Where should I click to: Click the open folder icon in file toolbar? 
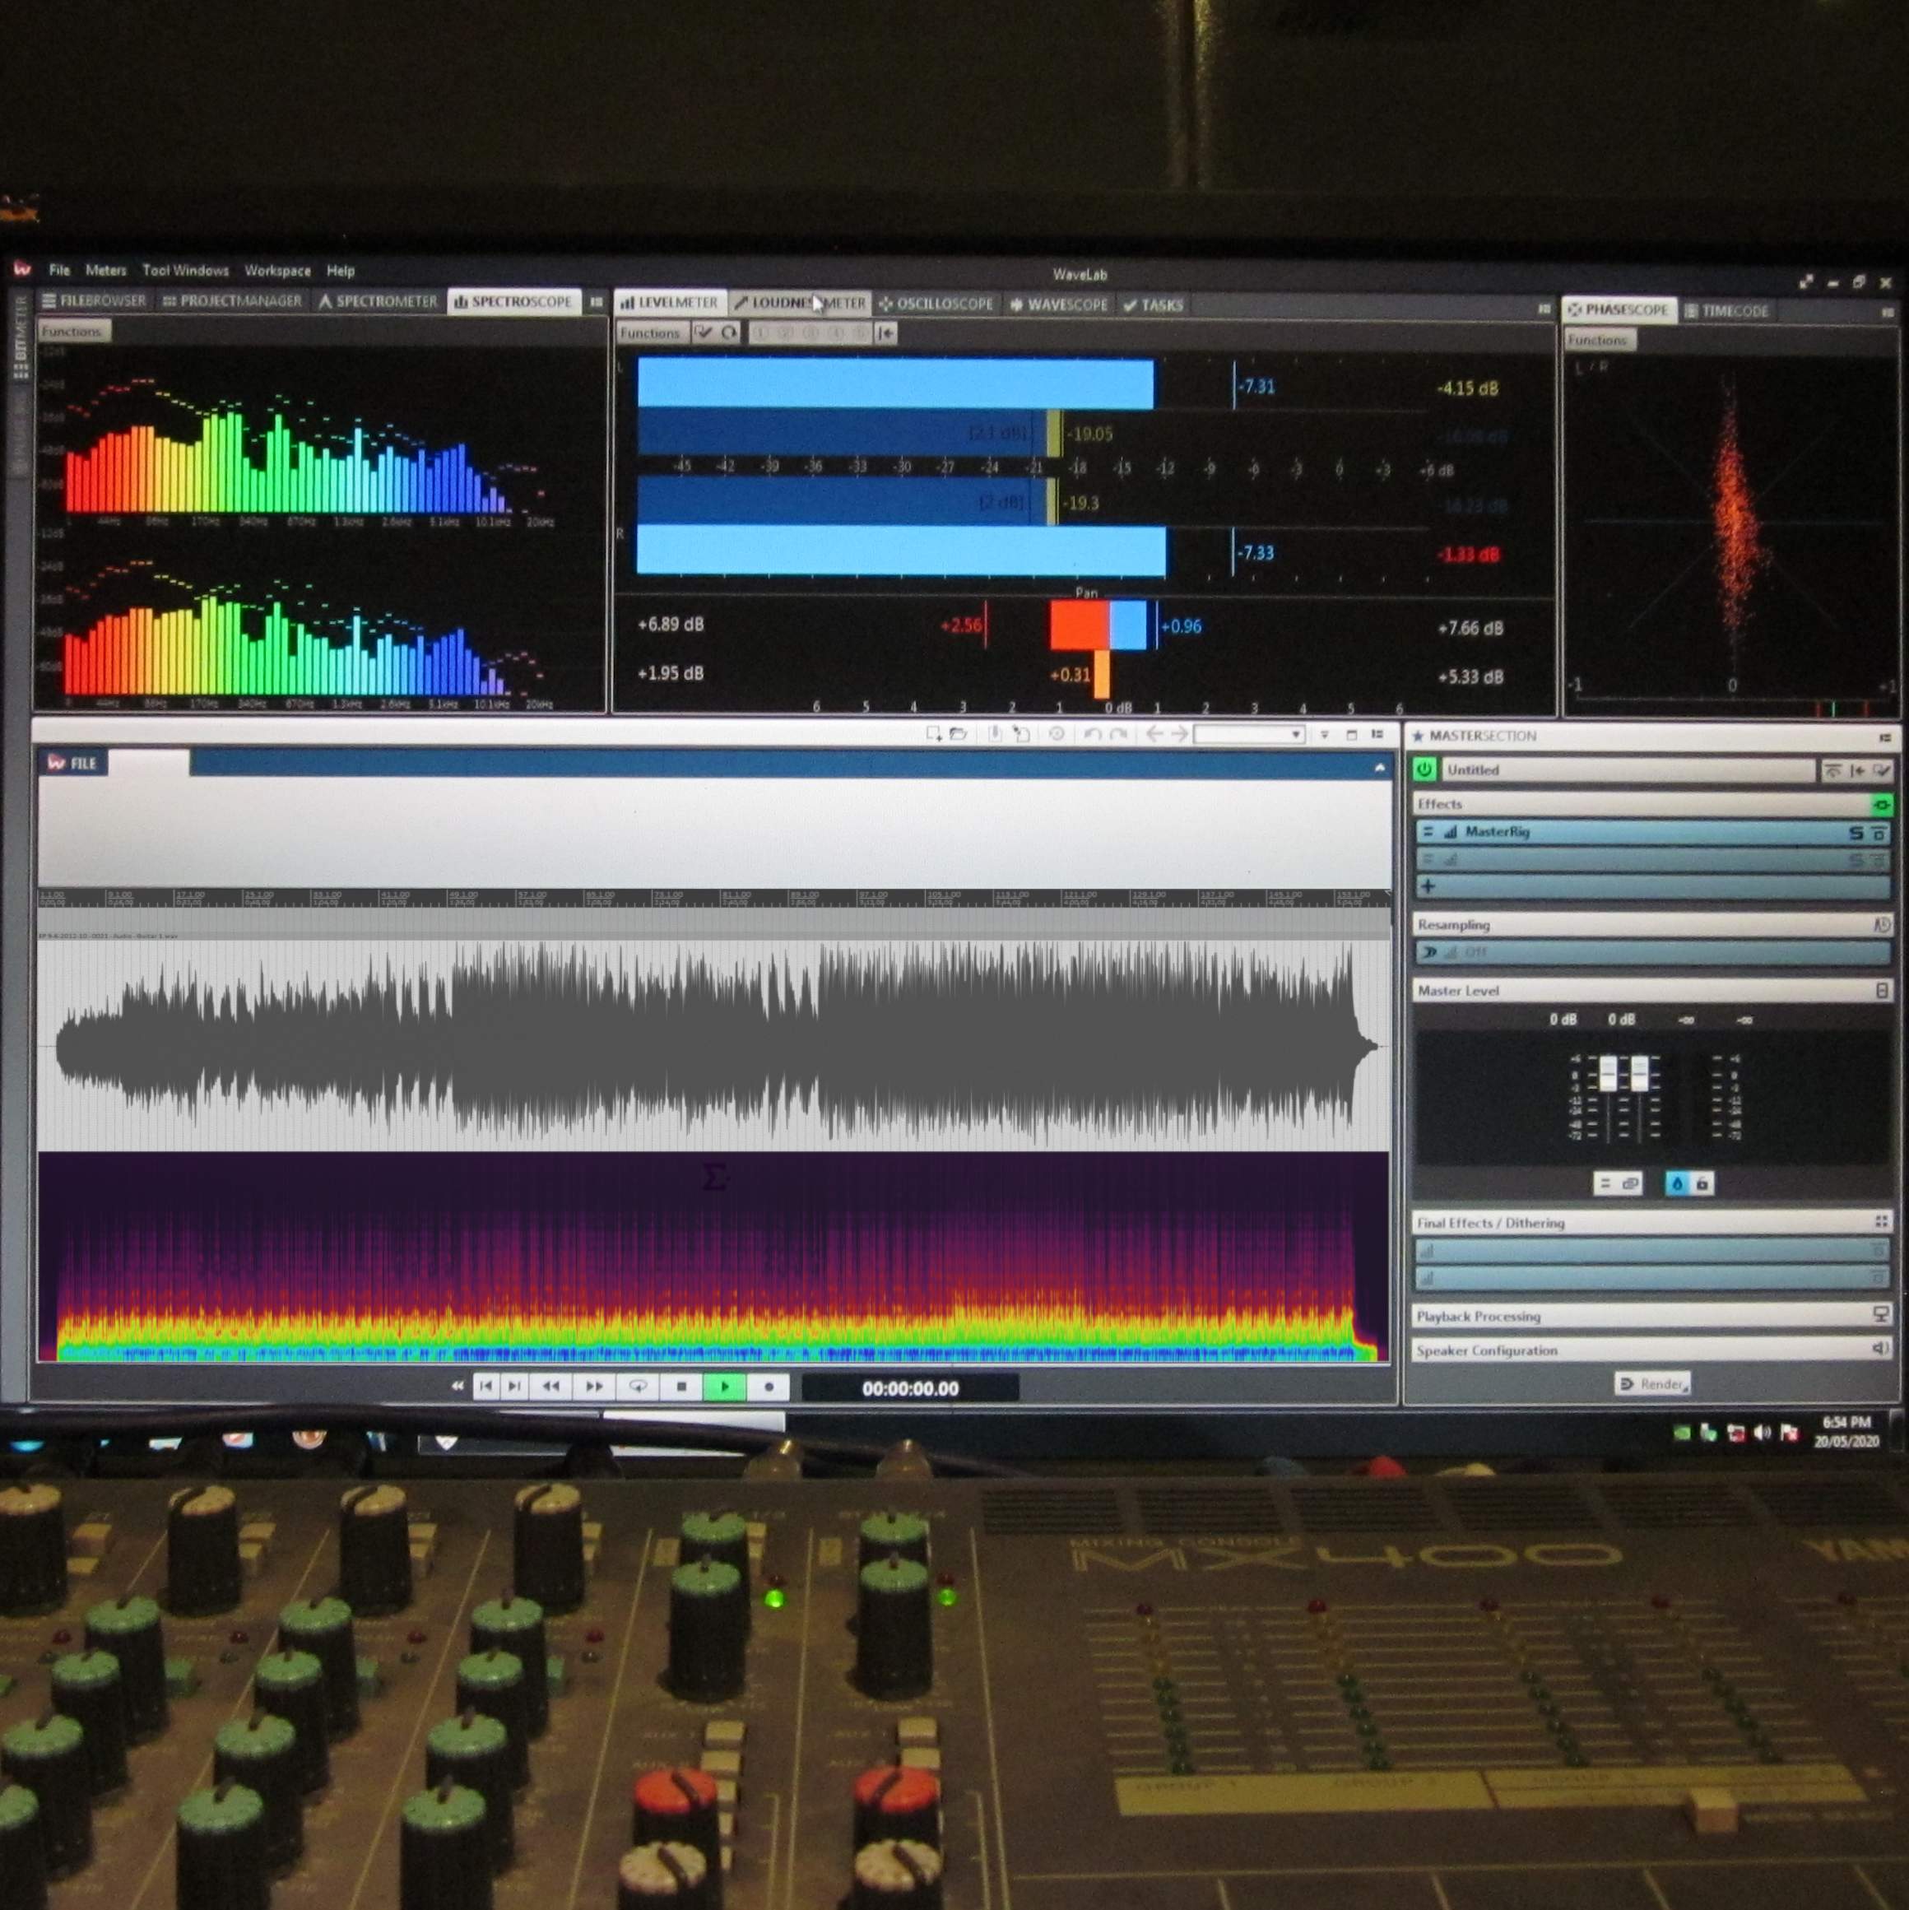coord(957,733)
